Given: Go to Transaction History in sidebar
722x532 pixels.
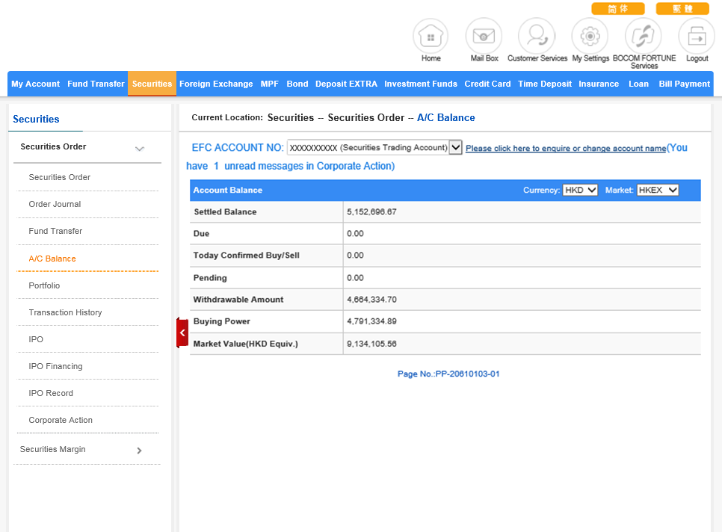Looking at the screenshot, I should pos(65,312).
